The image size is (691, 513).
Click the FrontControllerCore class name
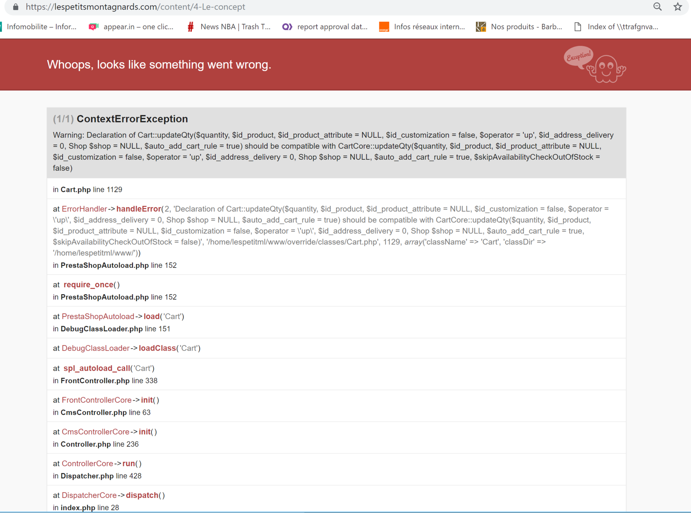(96, 400)
